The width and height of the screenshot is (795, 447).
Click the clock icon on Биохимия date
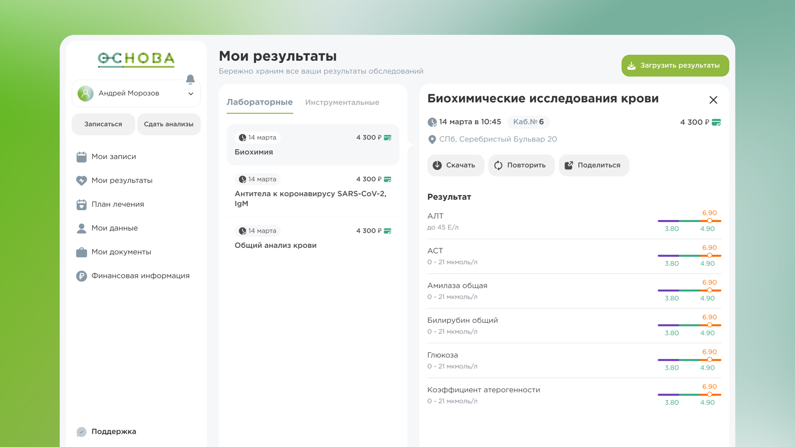tap(242, 138)
